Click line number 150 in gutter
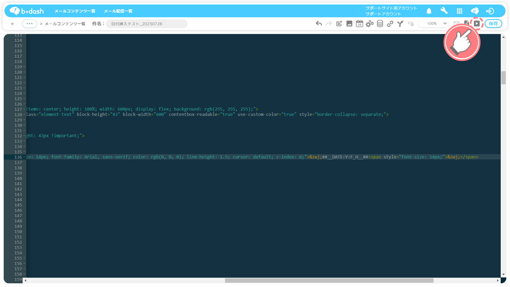The height and width of the screenshot is (287, 510). 18,232
